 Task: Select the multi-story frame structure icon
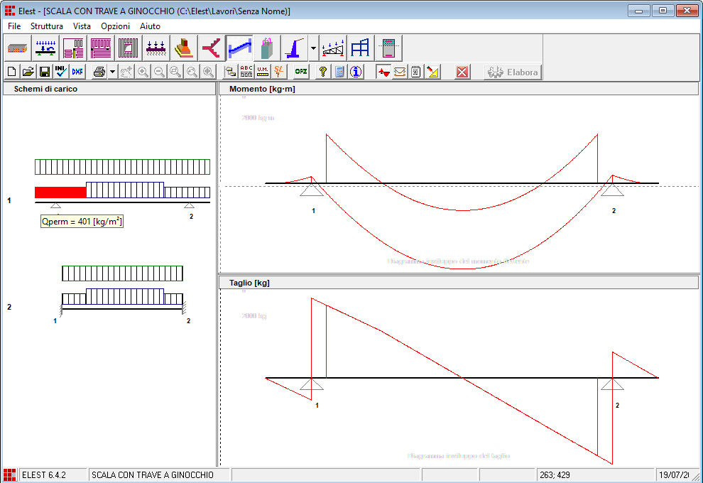[361, 48]
